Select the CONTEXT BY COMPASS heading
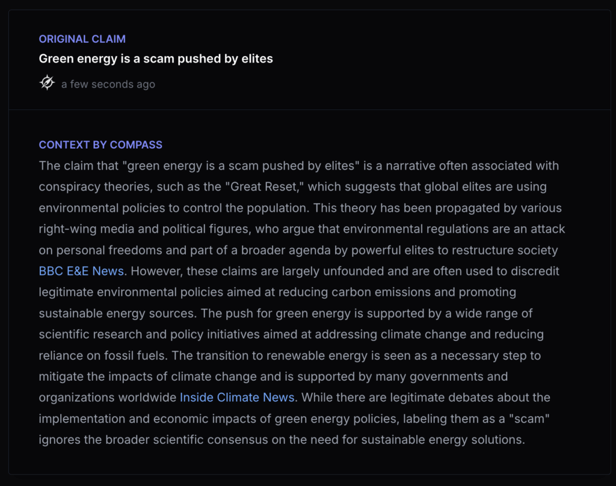The width and height of the screenshot is (616, 486). pos(100,145)
